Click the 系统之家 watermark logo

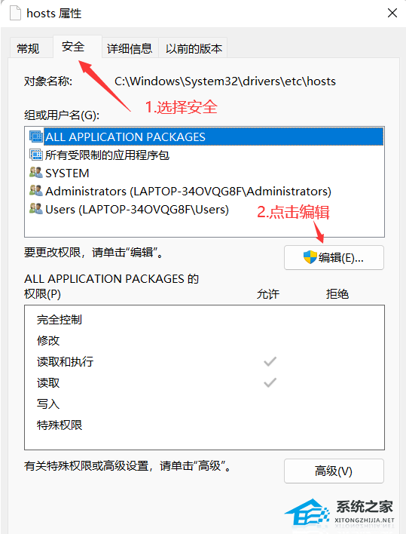(340, 513)
